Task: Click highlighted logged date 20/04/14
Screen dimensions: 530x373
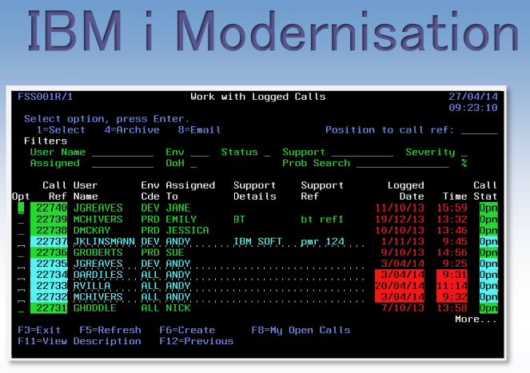Action: pyautogui.click(x=399, y=286)
